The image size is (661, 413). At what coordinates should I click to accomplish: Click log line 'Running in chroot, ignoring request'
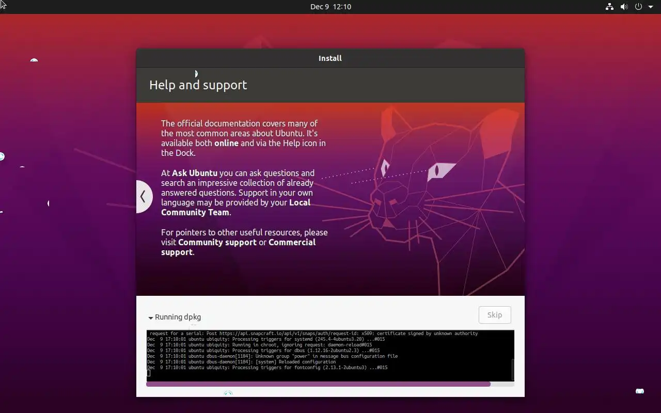(x=260, y=345)
